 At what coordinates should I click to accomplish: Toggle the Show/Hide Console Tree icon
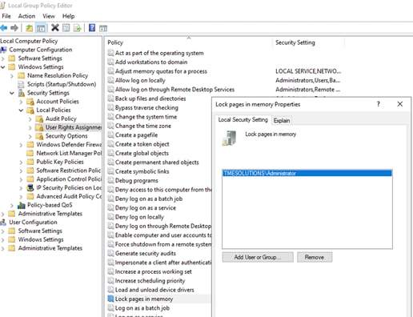[41, 28]
